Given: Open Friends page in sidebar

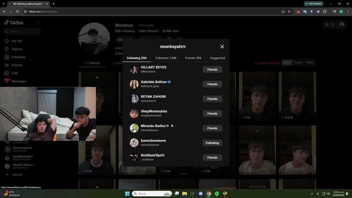Looking at the screenshot, I should [17, 65].
